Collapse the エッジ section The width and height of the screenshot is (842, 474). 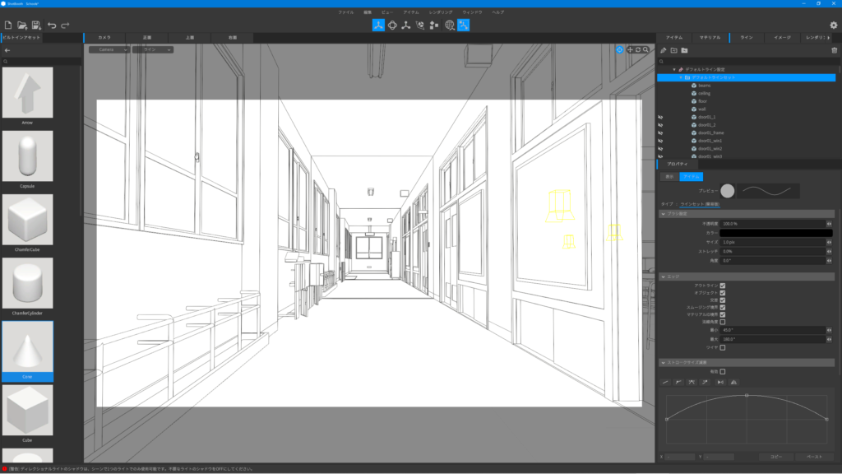point(664,276)
